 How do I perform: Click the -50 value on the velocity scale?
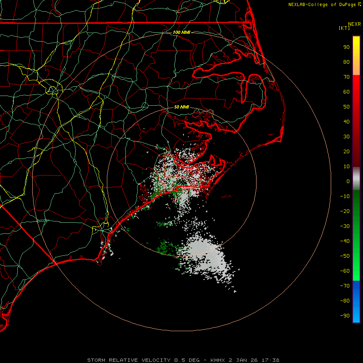345,256
